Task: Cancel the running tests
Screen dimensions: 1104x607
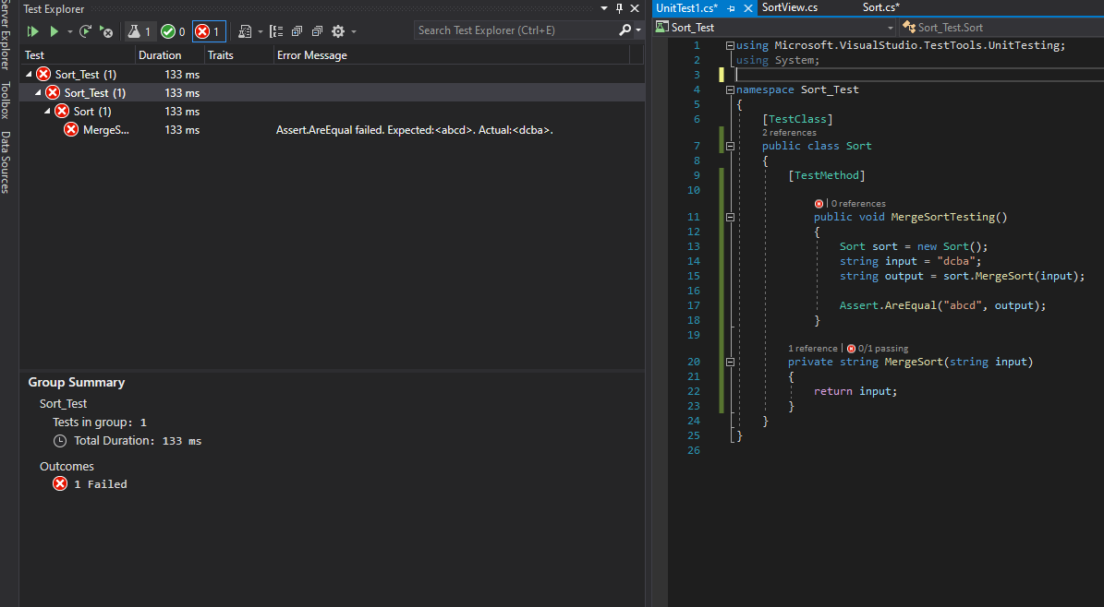Action: pos(106,31)
